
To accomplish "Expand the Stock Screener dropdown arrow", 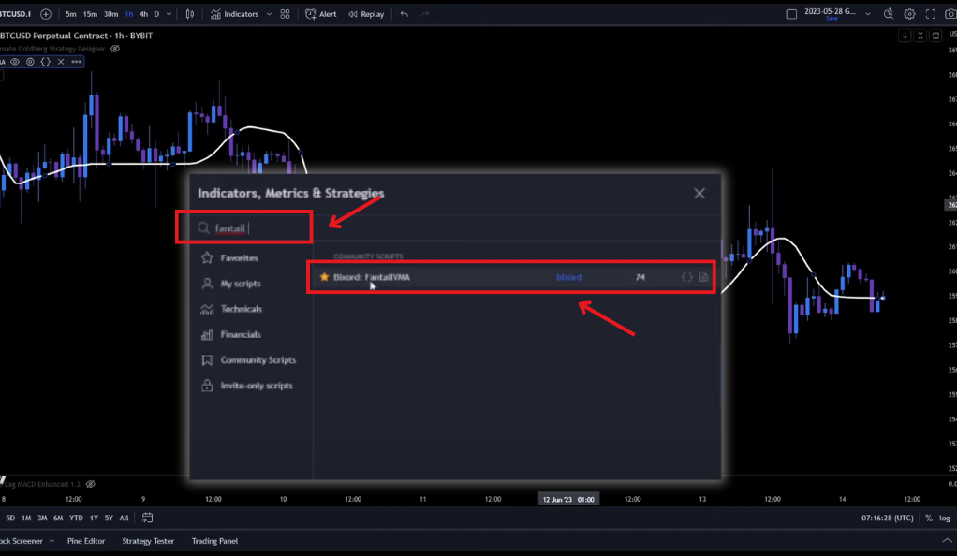I will point(52,541).
